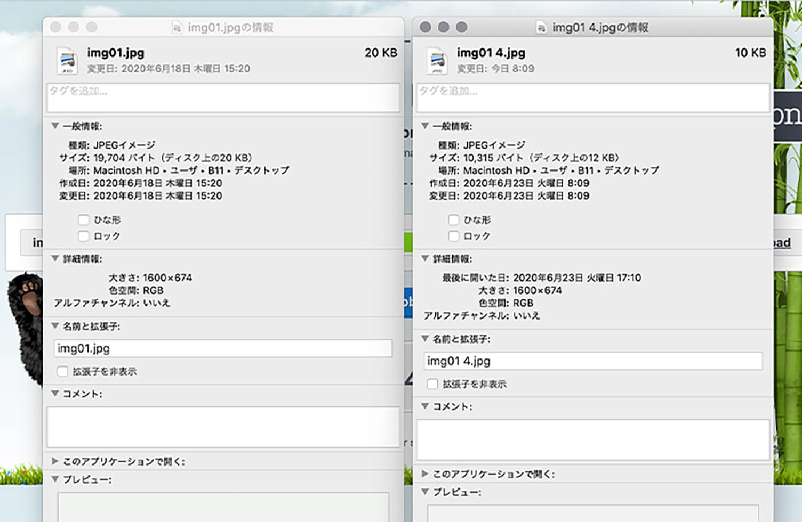The width and height of the screenshot is (802, 522).
Task: Collapse 名前と拡張子 in the img01 4.jpg window
Action: [x=424, y=338]
